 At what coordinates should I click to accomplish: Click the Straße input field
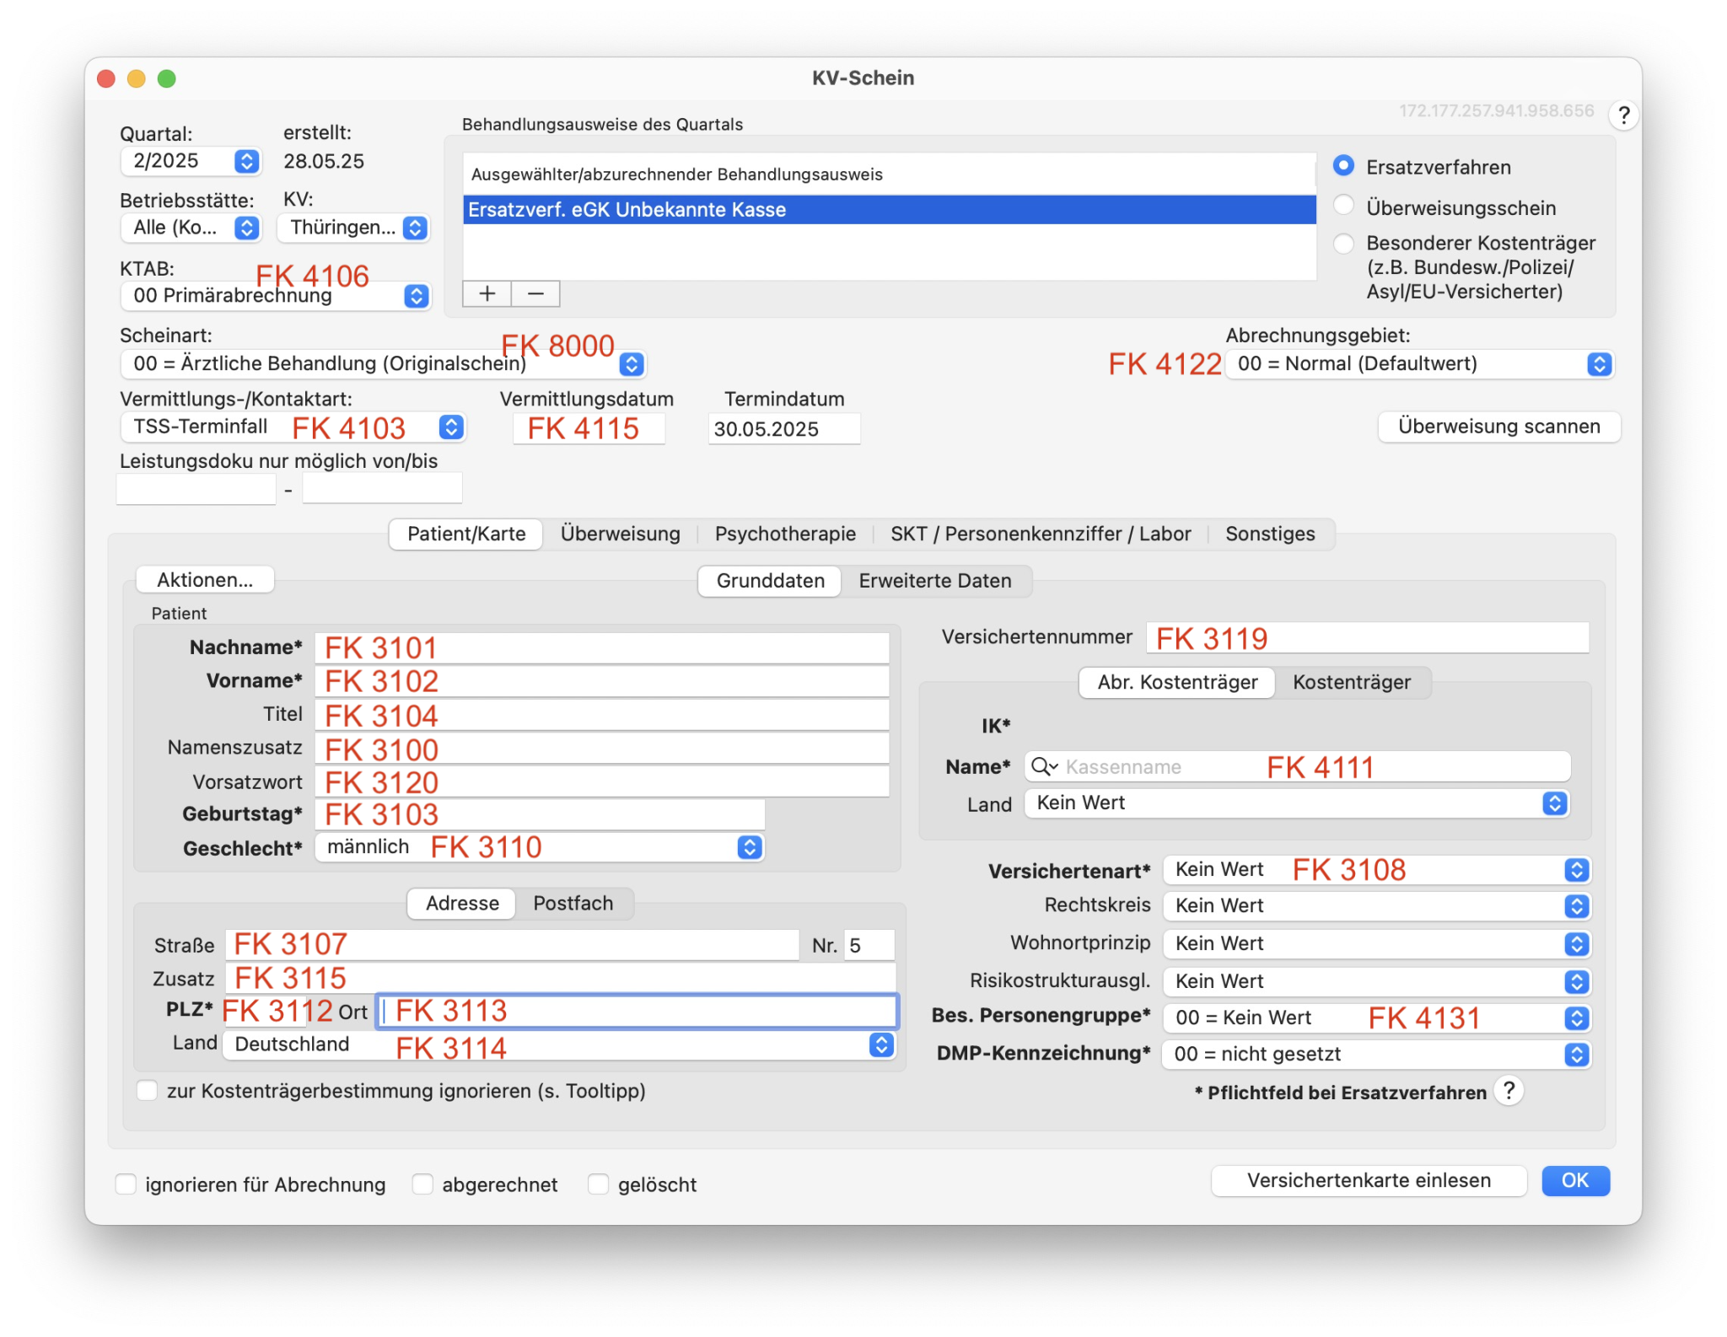pyautogui.click(x=513, y=945)
